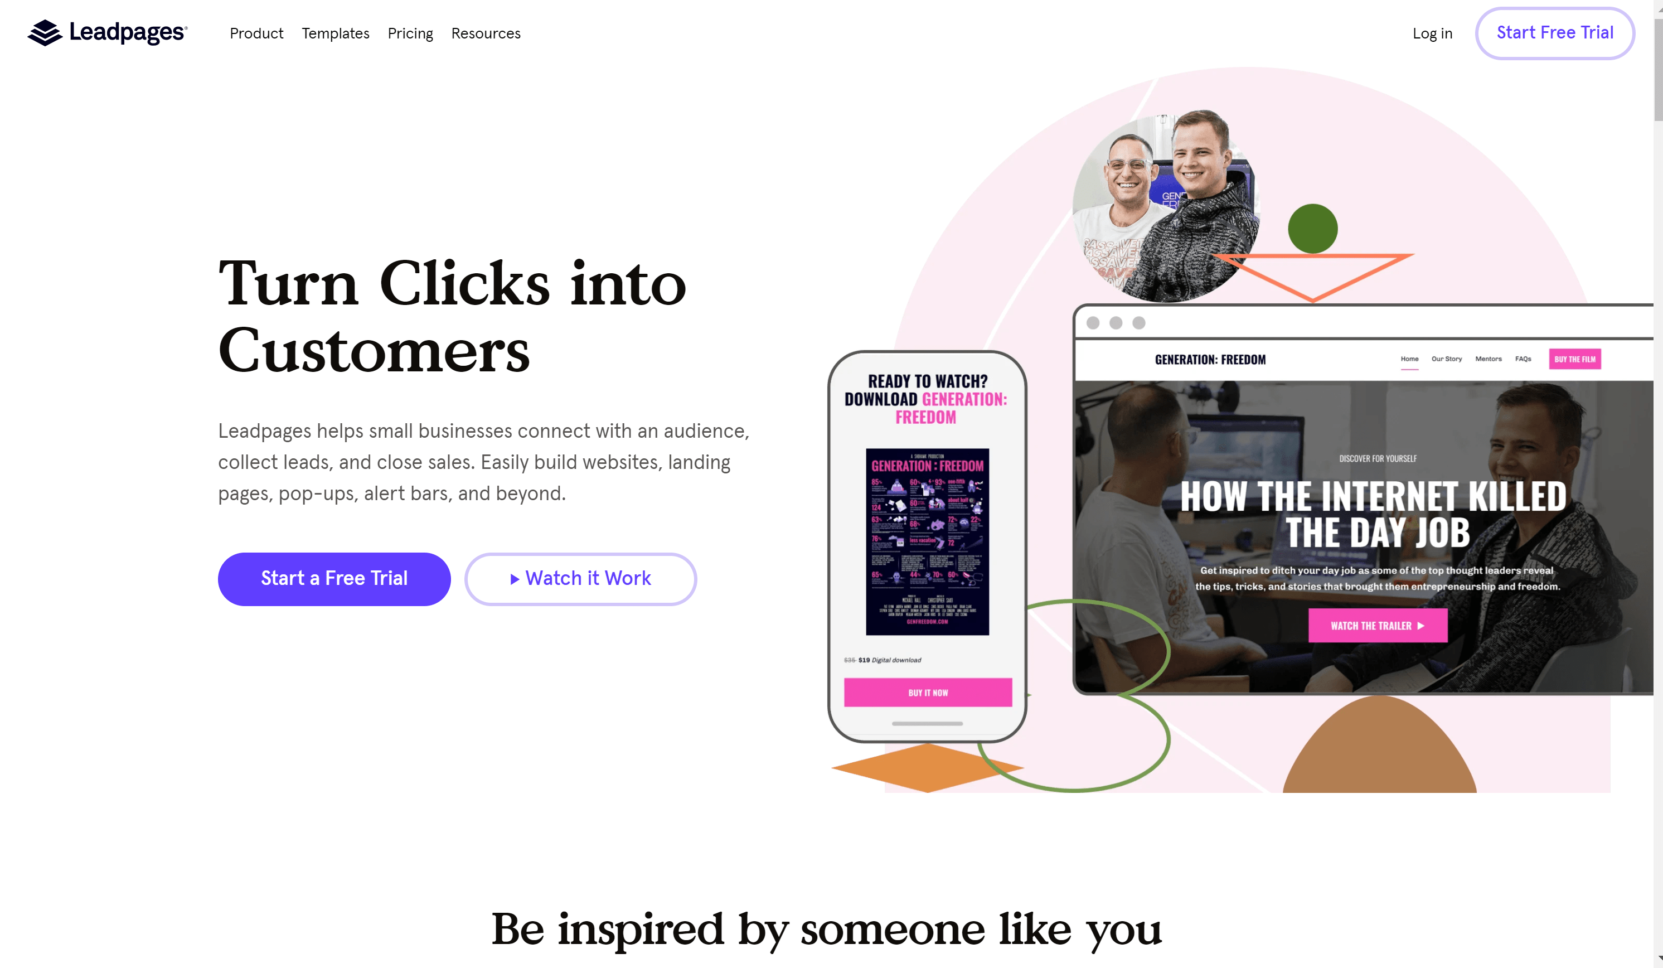The image size is (1663, 968).
Task: Expand the Resources navigation menu
Action: click(x=486, y=33)
